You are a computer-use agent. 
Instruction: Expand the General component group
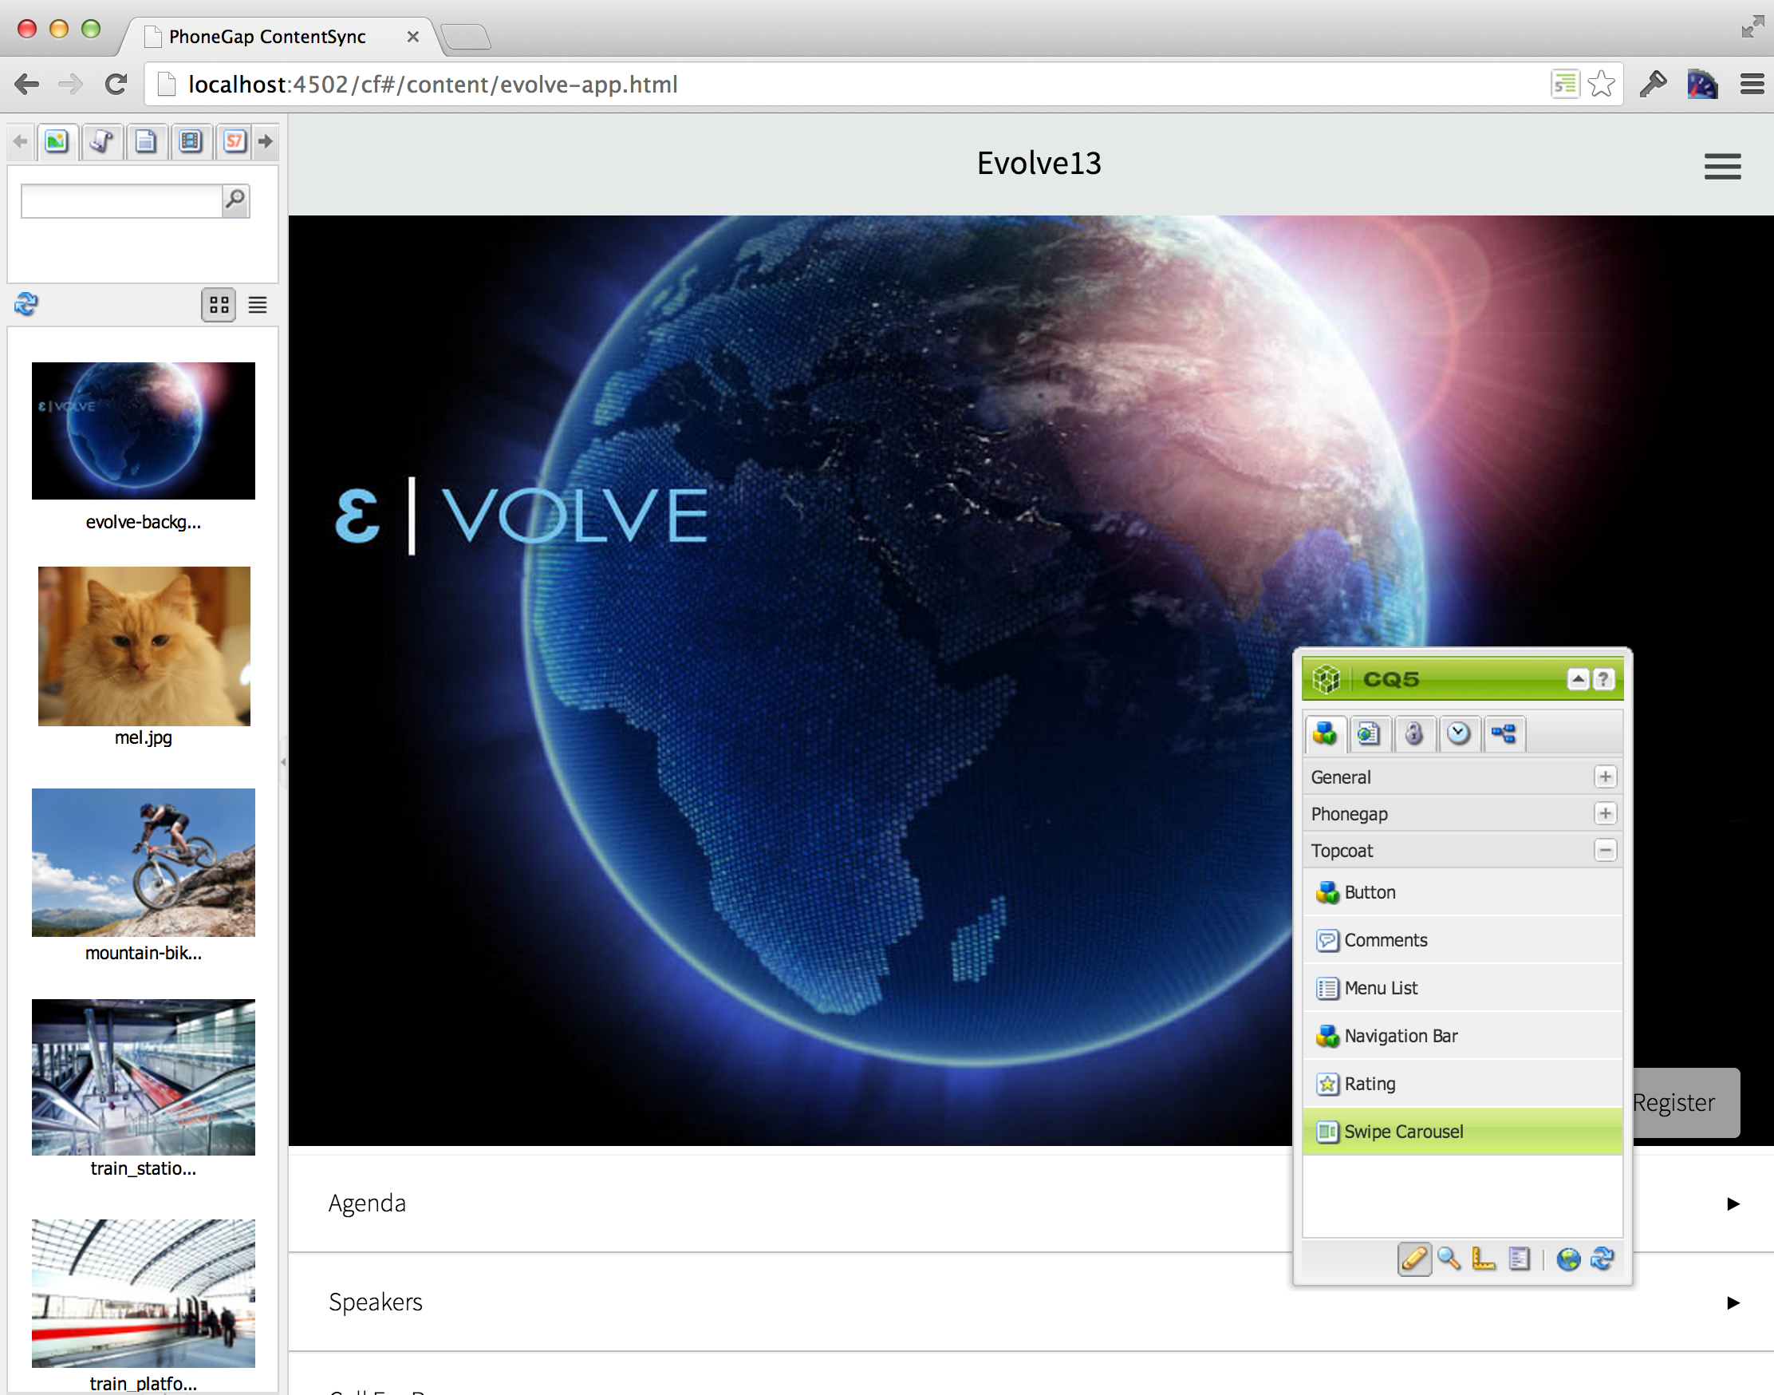(x=1605, y=777)
